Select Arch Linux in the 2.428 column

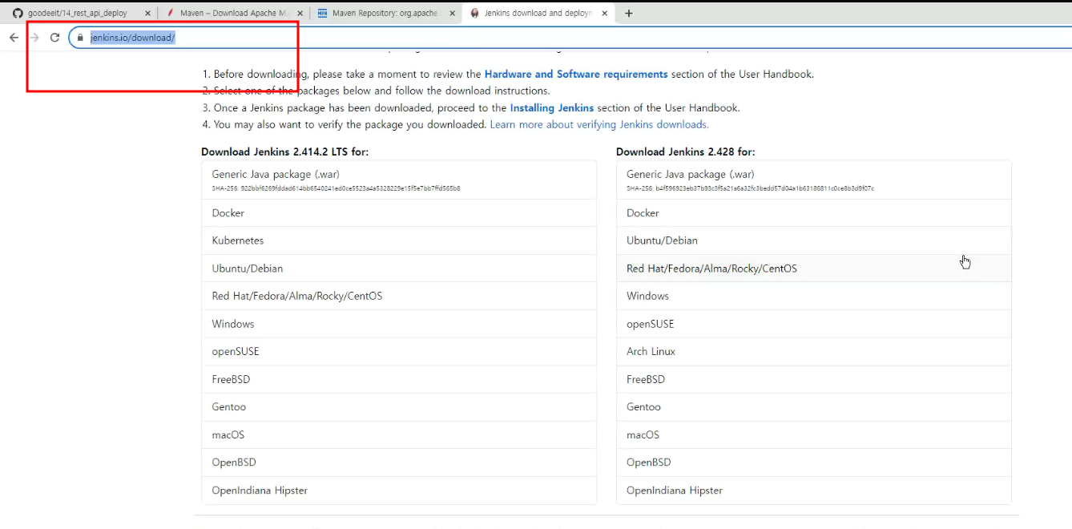click(x=814, y=351)
